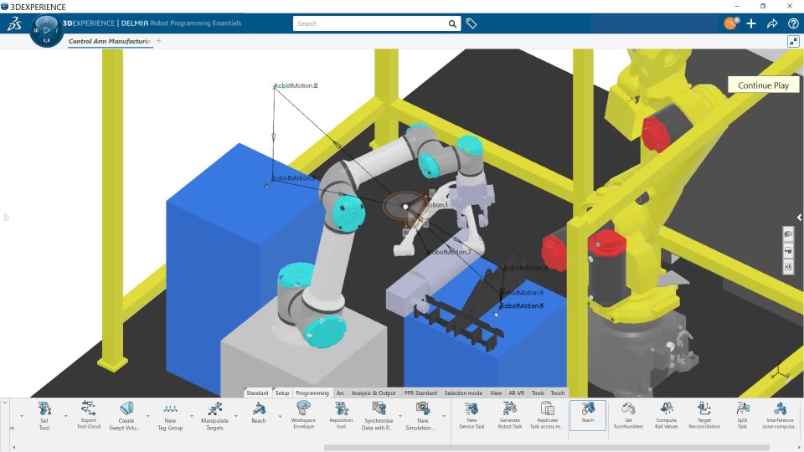Open the Tools tab
The height and width of the screenshot is (452, 804).
538,393
